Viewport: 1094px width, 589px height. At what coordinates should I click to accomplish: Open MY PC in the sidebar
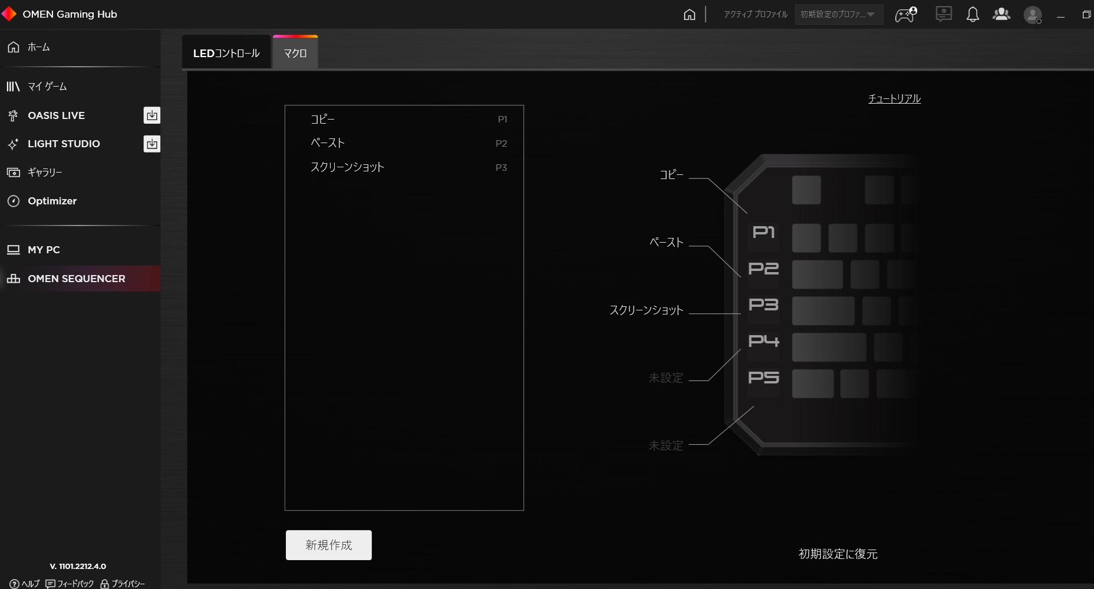80,250
